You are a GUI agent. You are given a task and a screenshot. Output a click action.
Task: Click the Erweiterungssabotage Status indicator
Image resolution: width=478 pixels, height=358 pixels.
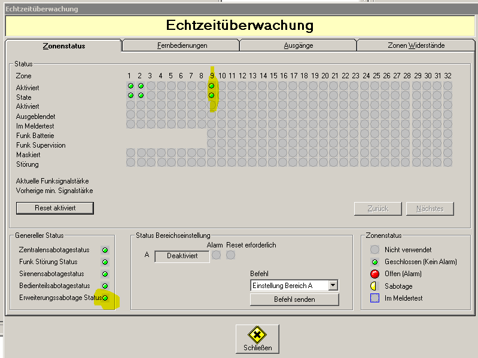point(105,298)
